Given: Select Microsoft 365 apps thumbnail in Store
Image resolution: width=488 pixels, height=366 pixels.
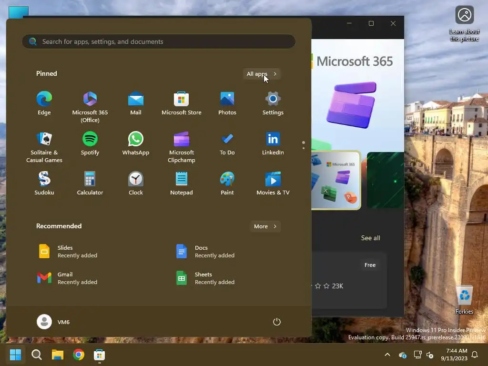Looking at the screenshot, I should (x=336, y=180).
